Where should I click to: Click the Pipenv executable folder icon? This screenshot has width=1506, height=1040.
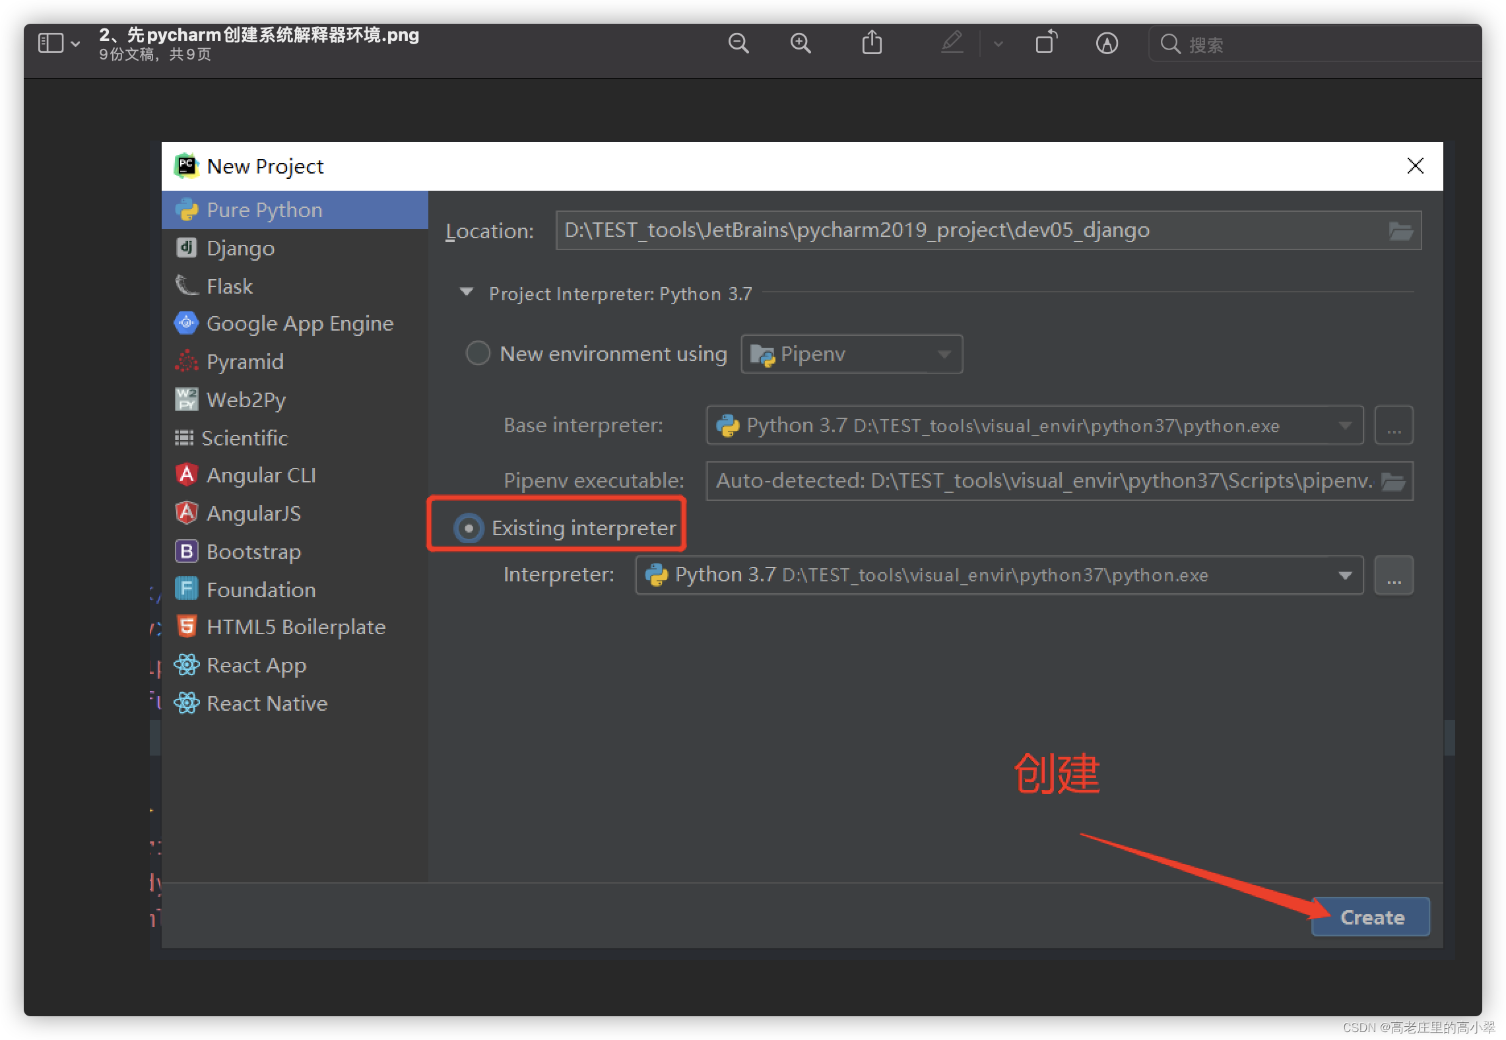point(1392,482)
